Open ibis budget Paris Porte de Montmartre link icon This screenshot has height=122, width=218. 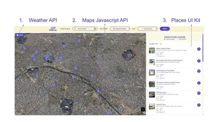click(199, 61)
